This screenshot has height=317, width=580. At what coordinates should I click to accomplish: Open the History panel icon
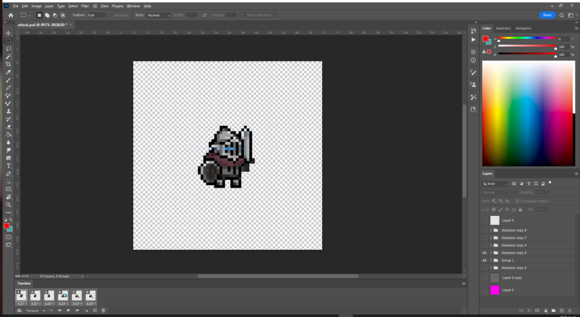point(473,32)
